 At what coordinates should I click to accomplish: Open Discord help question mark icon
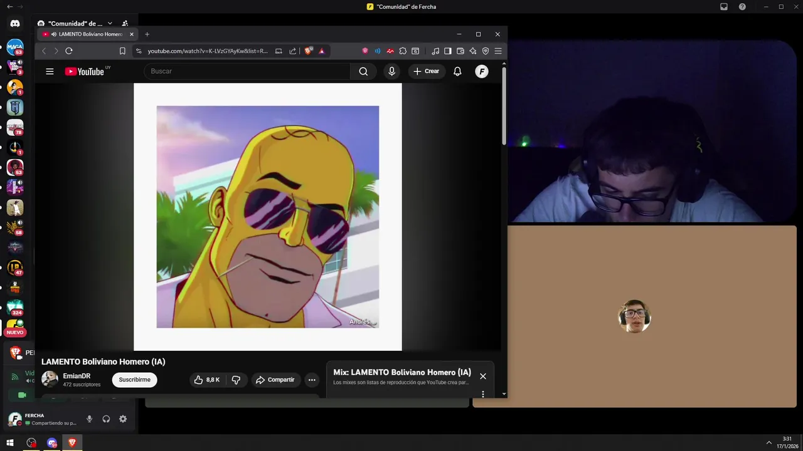point(742,7)
